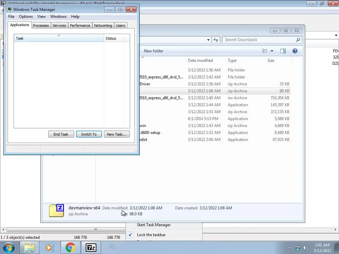Click the 7-Zip scrollbar left arrow
The height and width of the screenshot is (254, 339).
coord(3,230)
